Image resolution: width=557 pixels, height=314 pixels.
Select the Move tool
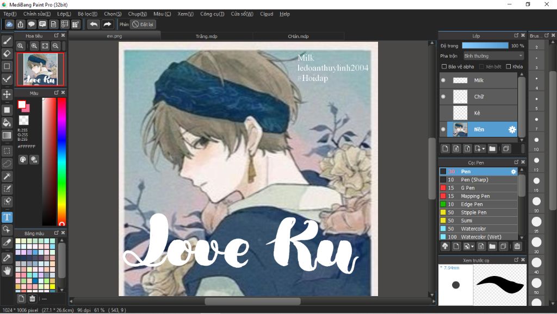7,95
